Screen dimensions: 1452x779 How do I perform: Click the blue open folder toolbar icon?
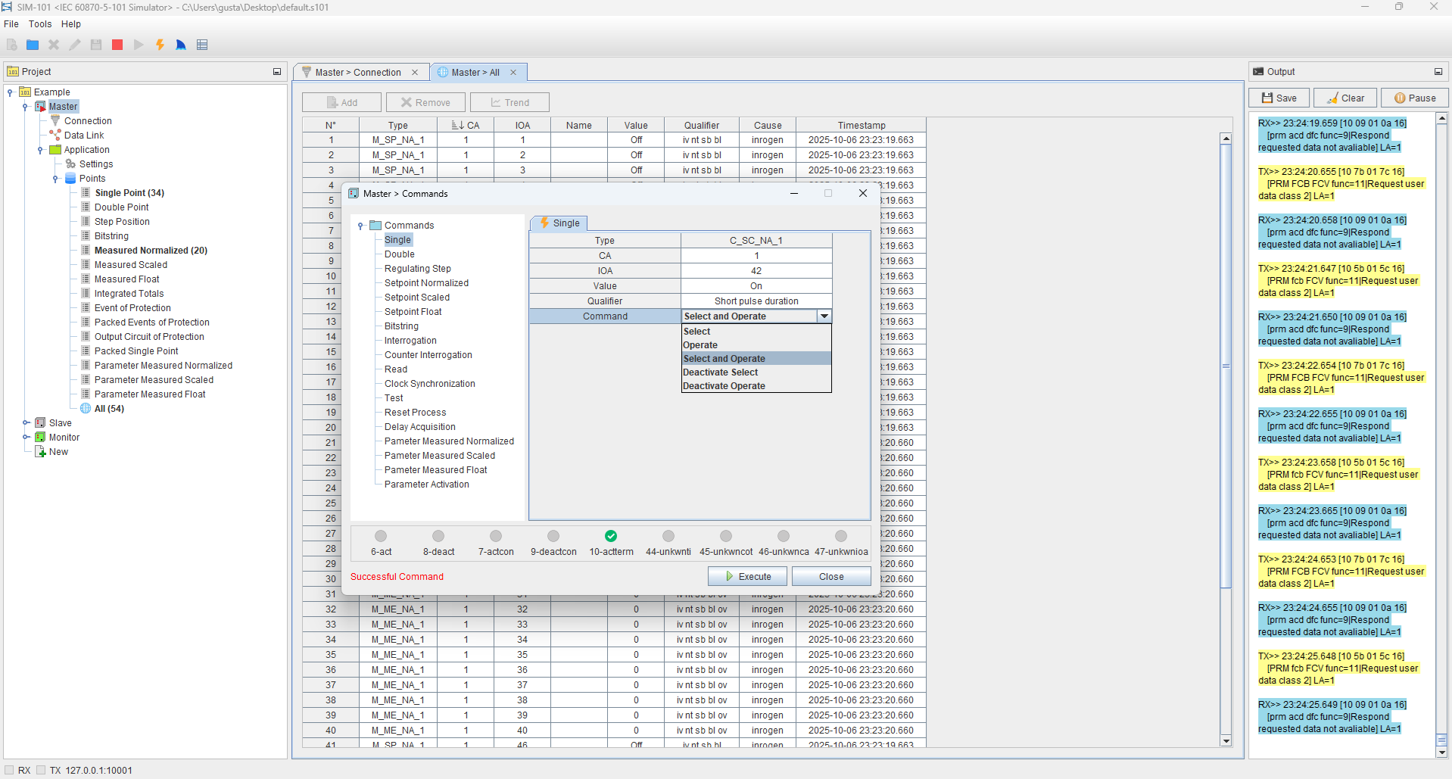click(33, 45)
